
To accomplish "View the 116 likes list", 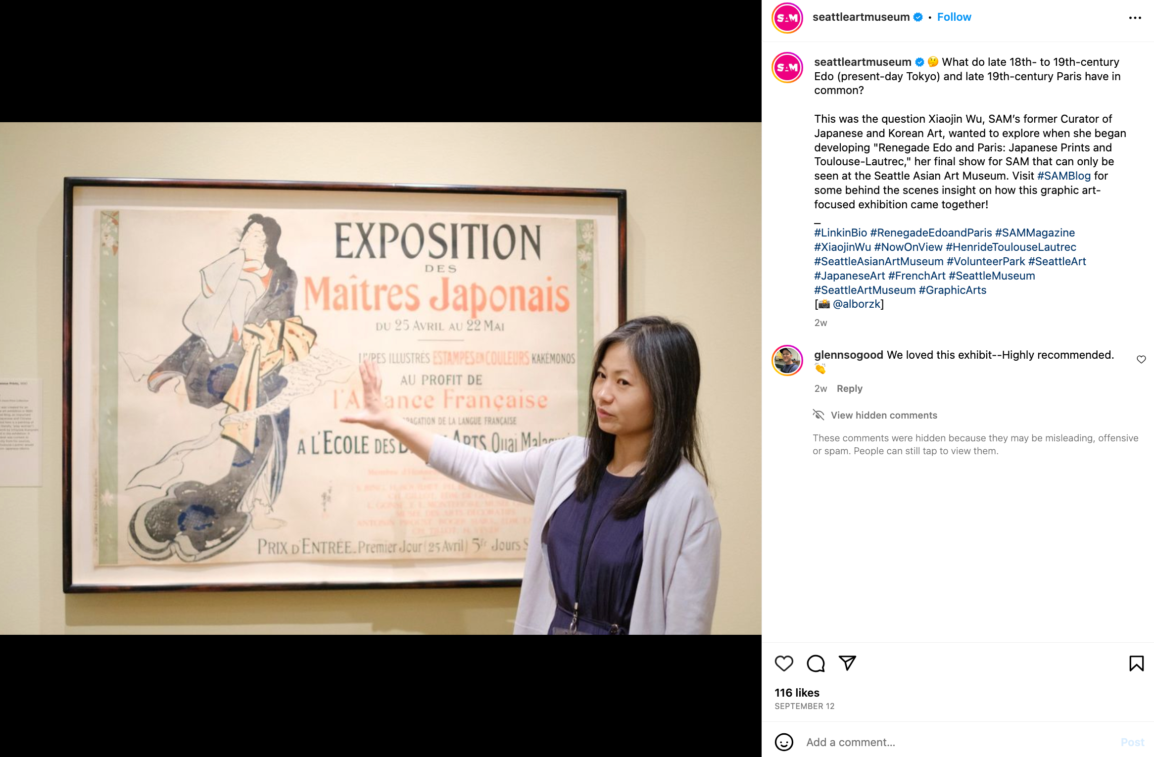I will coord(797,693).
